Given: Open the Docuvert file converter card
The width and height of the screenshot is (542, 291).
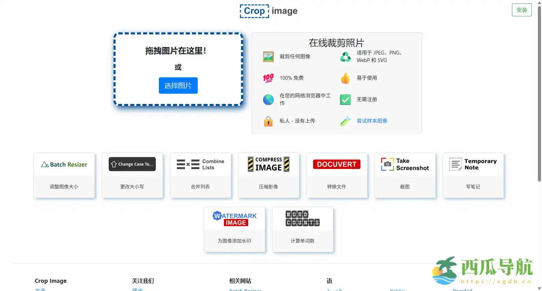Looking at the screenshot, I should 337,175.
